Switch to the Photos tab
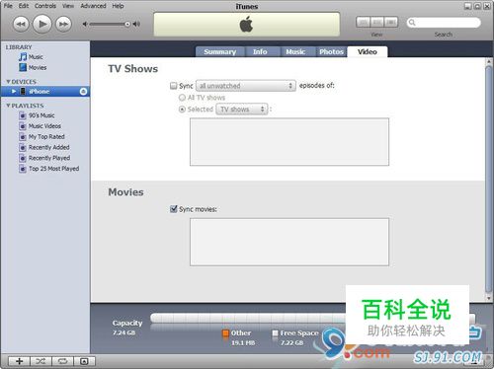Image resolution: width=494 pixels, height=369 pixels. click(331, 52)
